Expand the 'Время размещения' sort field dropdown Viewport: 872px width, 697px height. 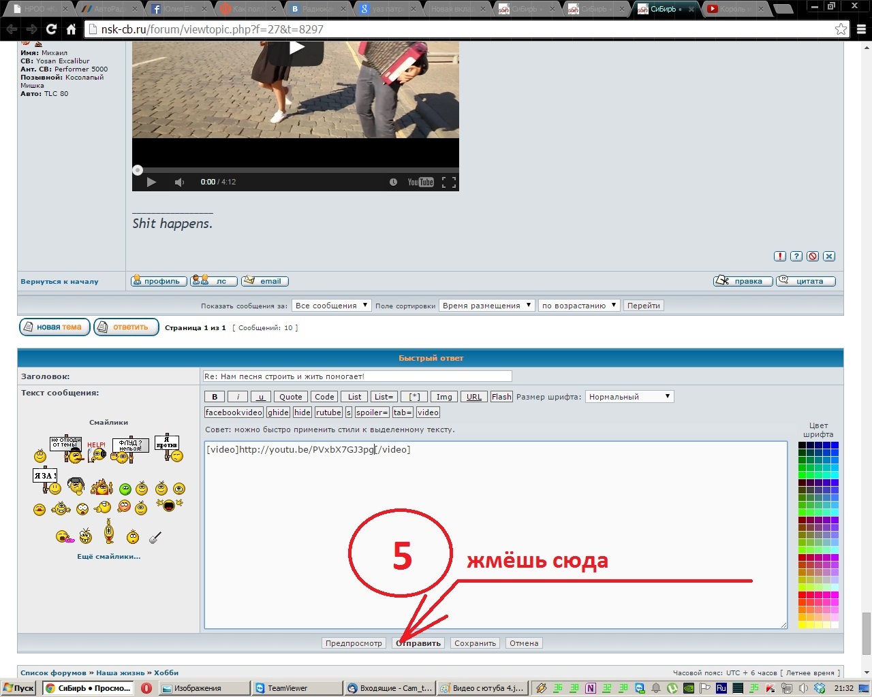[486, 306]
